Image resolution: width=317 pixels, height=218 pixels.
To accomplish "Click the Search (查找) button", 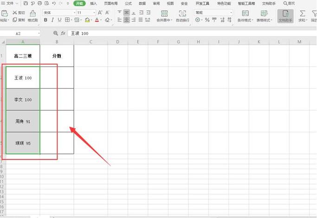I will point(289,3).
